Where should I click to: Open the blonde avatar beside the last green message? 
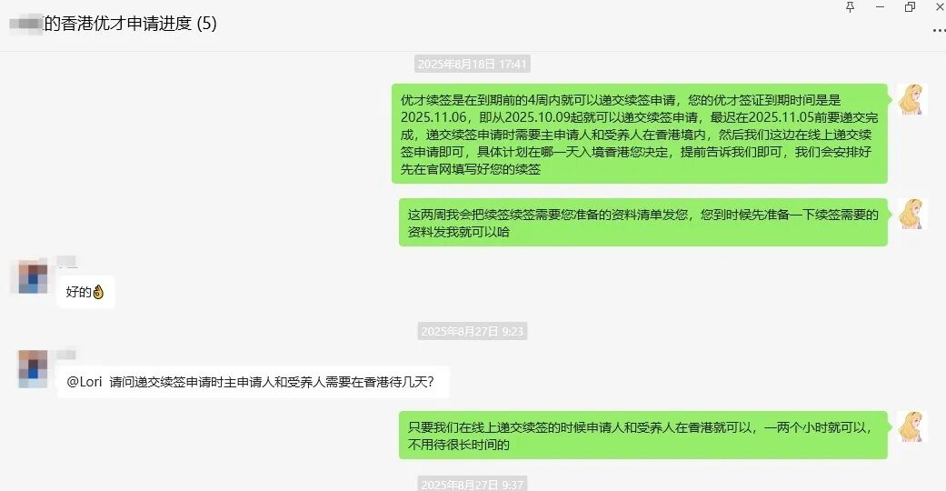[x=911, y=426]
